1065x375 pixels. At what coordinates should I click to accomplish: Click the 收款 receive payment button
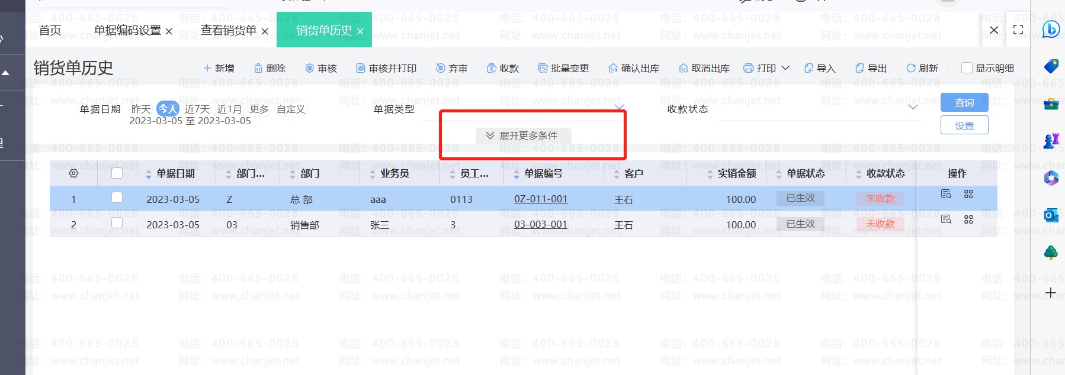point(503,68)
